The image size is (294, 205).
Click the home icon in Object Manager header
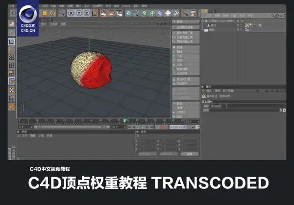click(x=277, y=16)
